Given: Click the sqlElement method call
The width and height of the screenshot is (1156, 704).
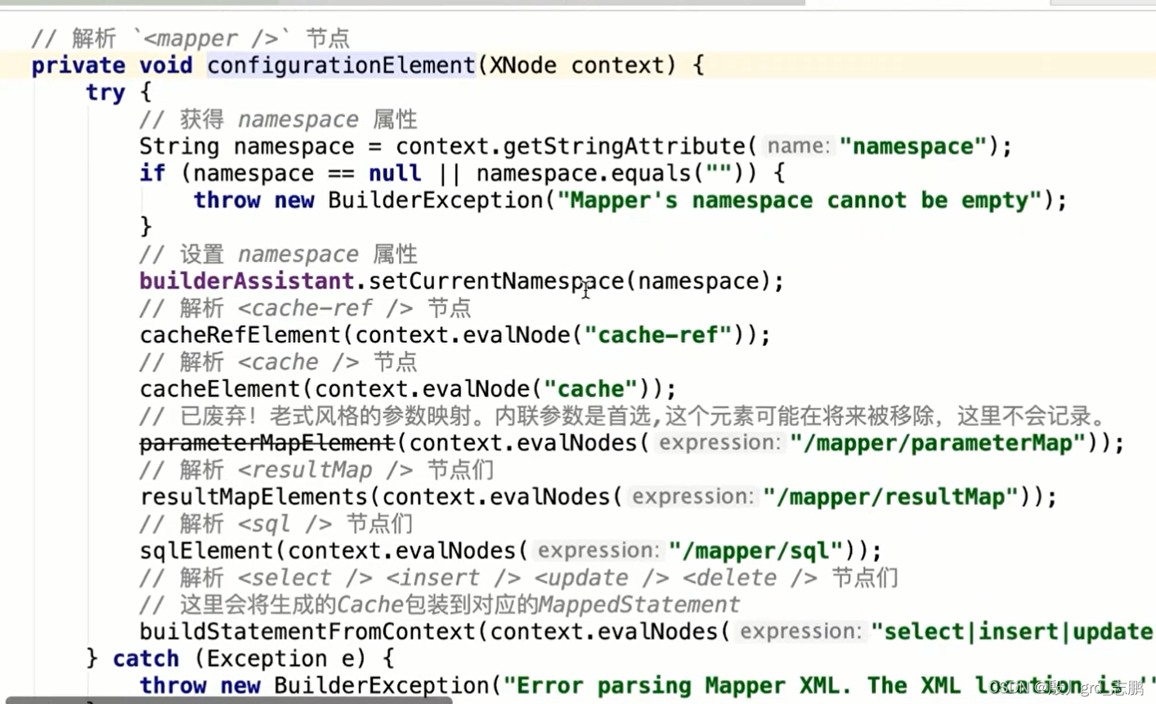Looking at the screenshot, I should pos(206,551).
